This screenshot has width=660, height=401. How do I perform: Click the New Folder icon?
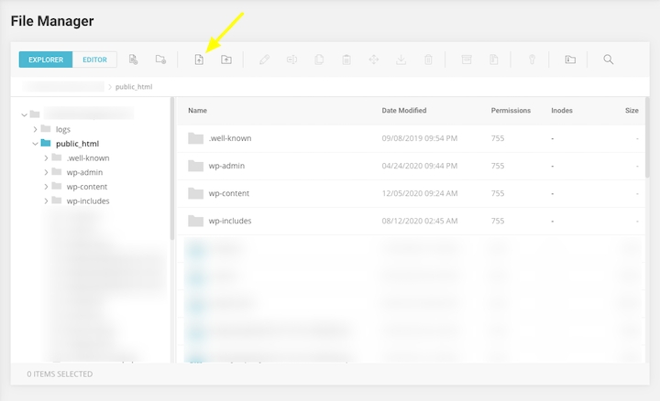point(160,60)
